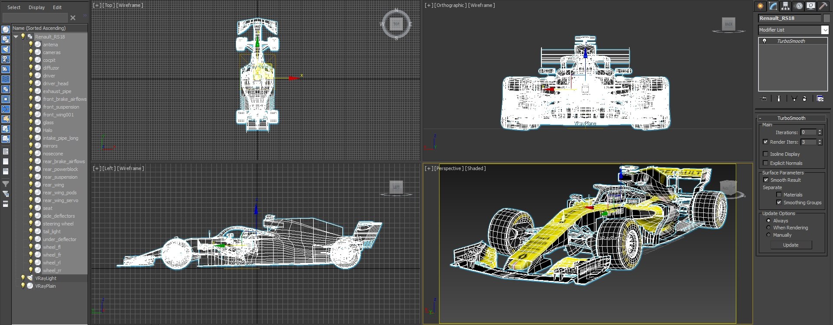Select the driver_head object
Image resolution: width=833 pixels, height=325 pixels.
pos(56,84)
